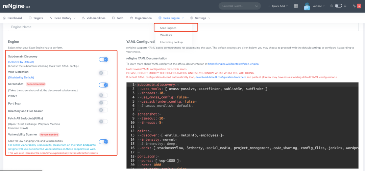Disable the Subdomain Discovery toggle
The image size is (365, 171).
pos(103,60)
